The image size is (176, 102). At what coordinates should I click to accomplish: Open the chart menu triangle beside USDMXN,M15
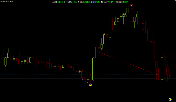1,1
